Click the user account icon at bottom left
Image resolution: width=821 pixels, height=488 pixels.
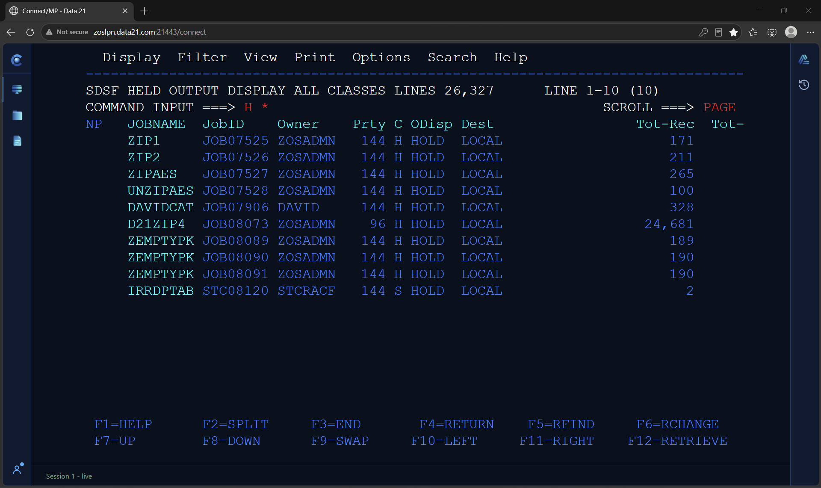coord(18,469)
